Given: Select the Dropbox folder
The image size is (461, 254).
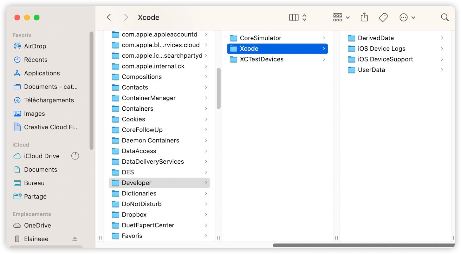Looking at the screenshot, I should coord(159,215).
